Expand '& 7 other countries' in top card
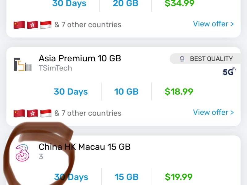 tap(88, 25)
